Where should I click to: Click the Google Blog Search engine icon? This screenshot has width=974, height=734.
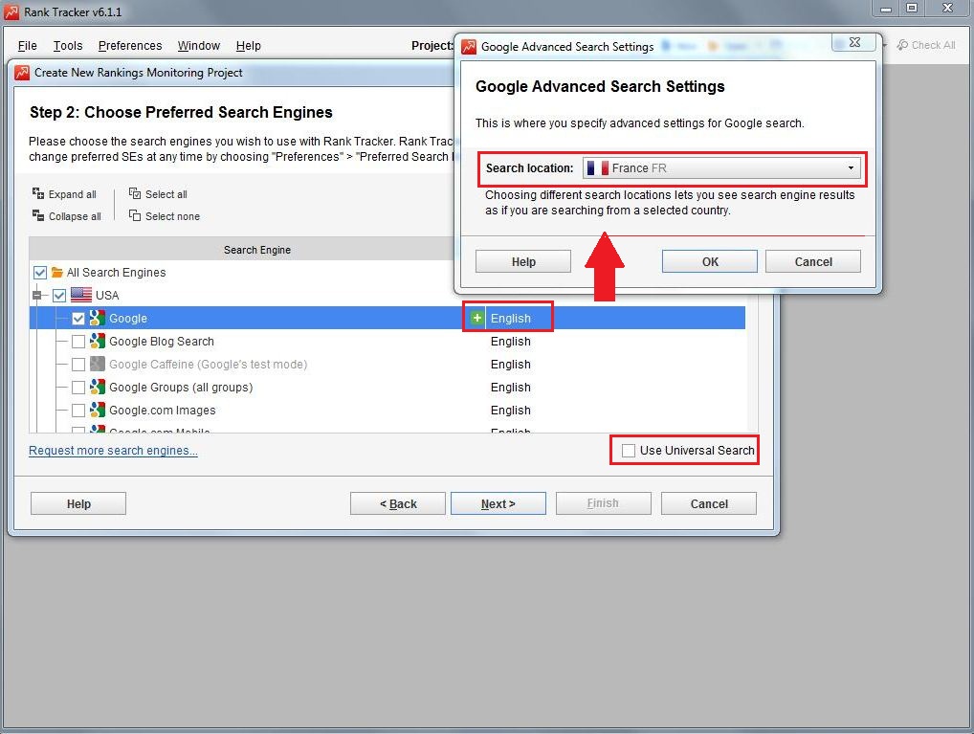pos(97,341)
